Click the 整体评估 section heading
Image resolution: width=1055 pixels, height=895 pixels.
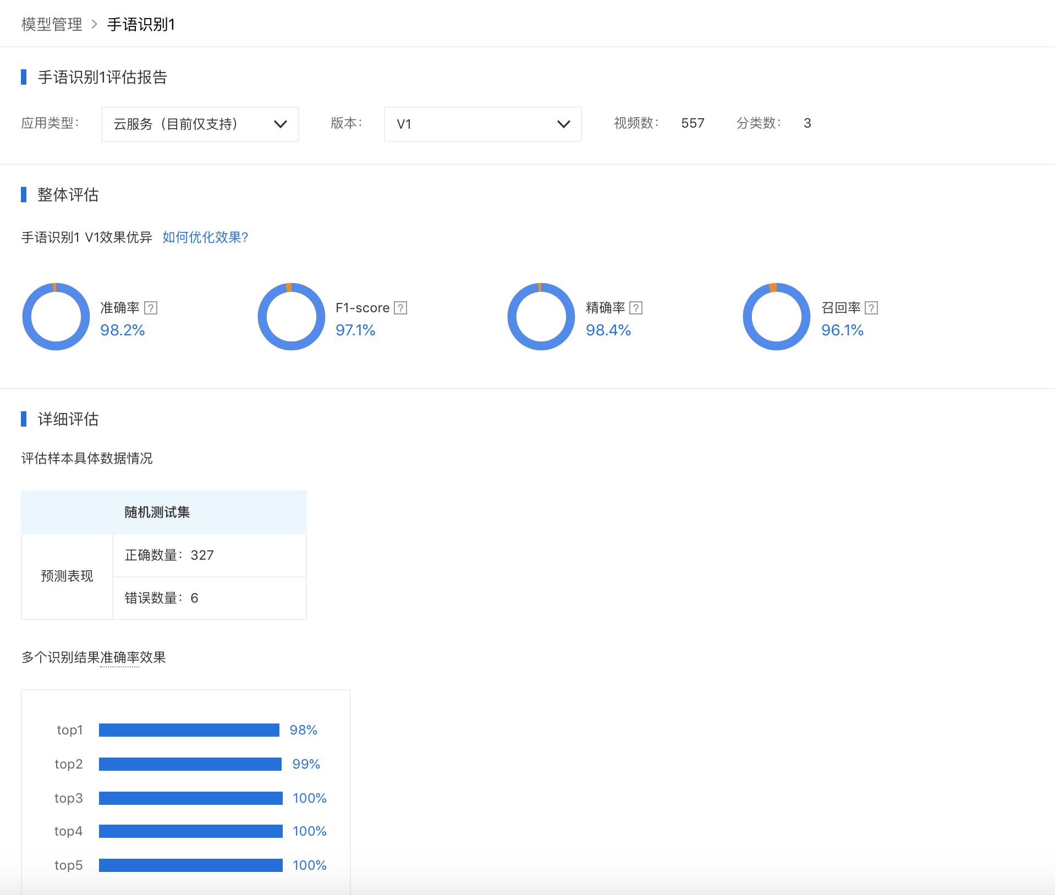tap(68, 195)
